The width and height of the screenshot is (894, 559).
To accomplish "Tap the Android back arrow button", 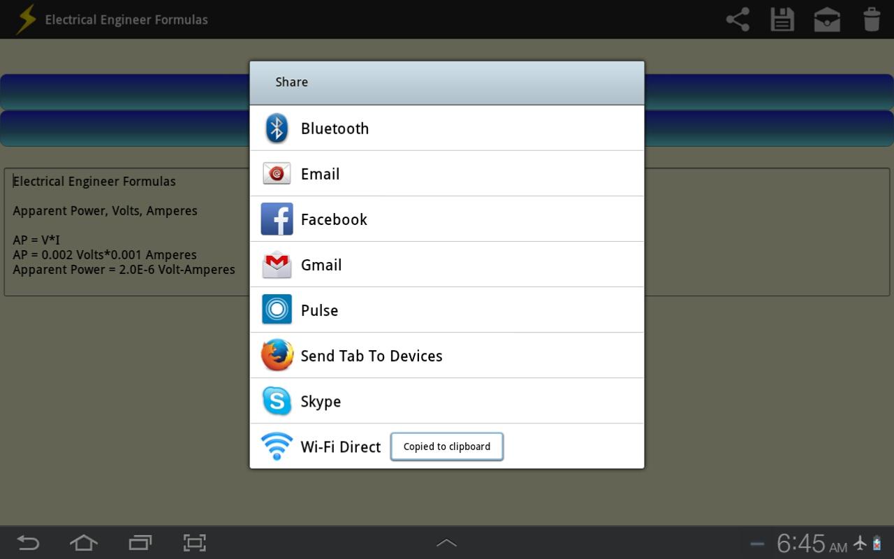I will point(28,543).
